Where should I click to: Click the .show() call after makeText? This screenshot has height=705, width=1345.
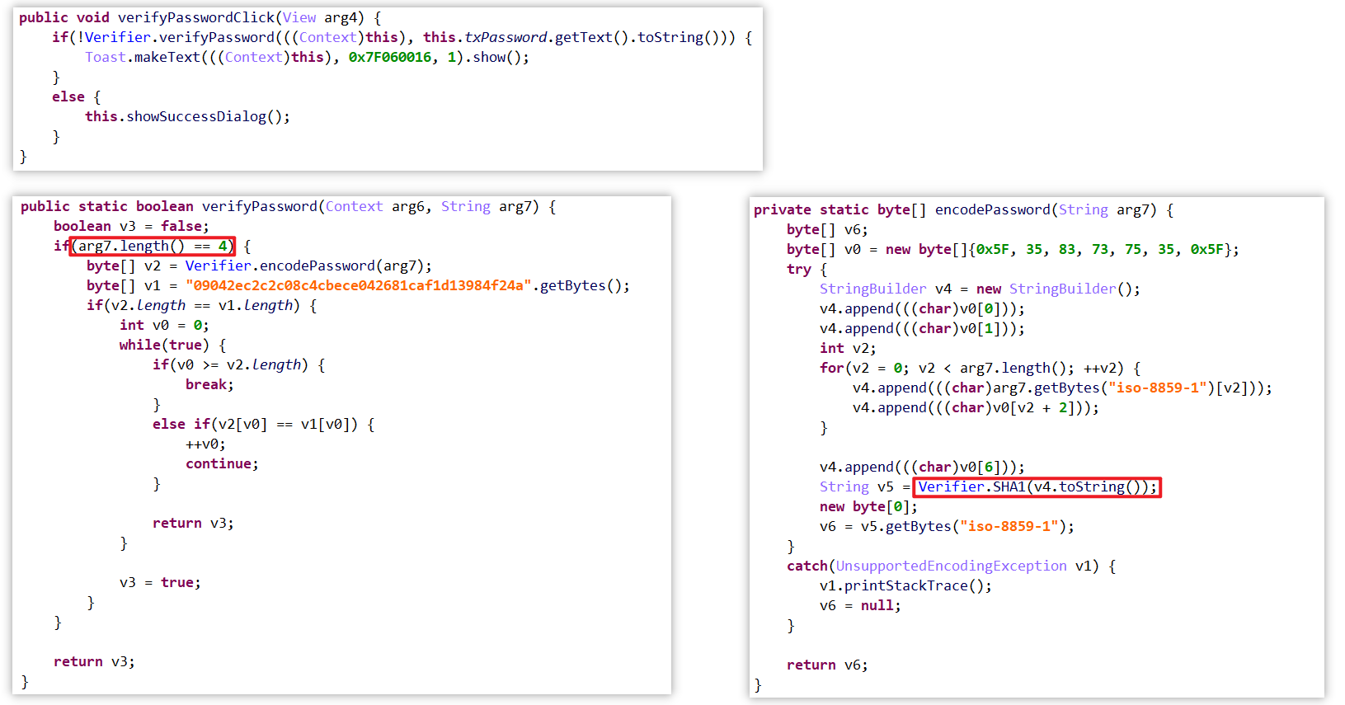pyautogui.click(x=497, y=57)
